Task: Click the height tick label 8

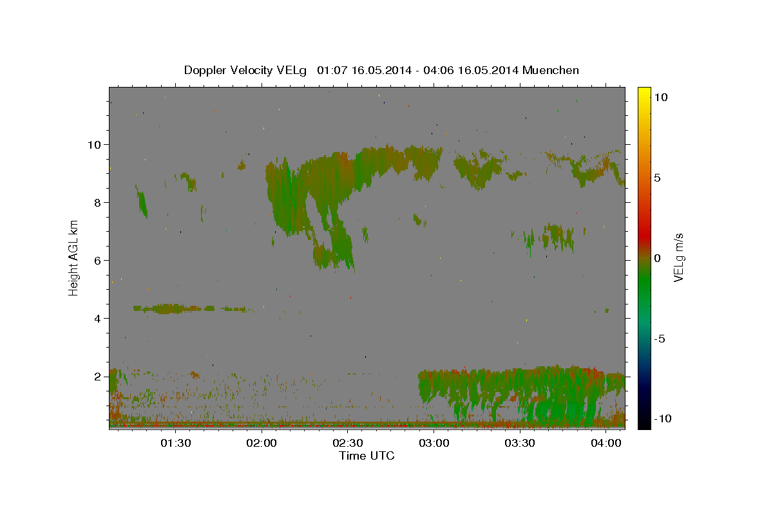Action: [x=99, y=203]
